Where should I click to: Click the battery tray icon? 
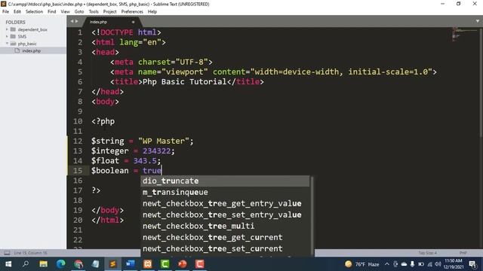click(x=421, y=264)
